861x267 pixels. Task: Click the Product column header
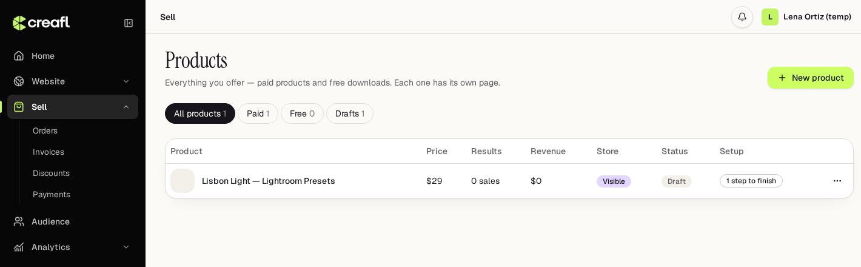point(186,151)
